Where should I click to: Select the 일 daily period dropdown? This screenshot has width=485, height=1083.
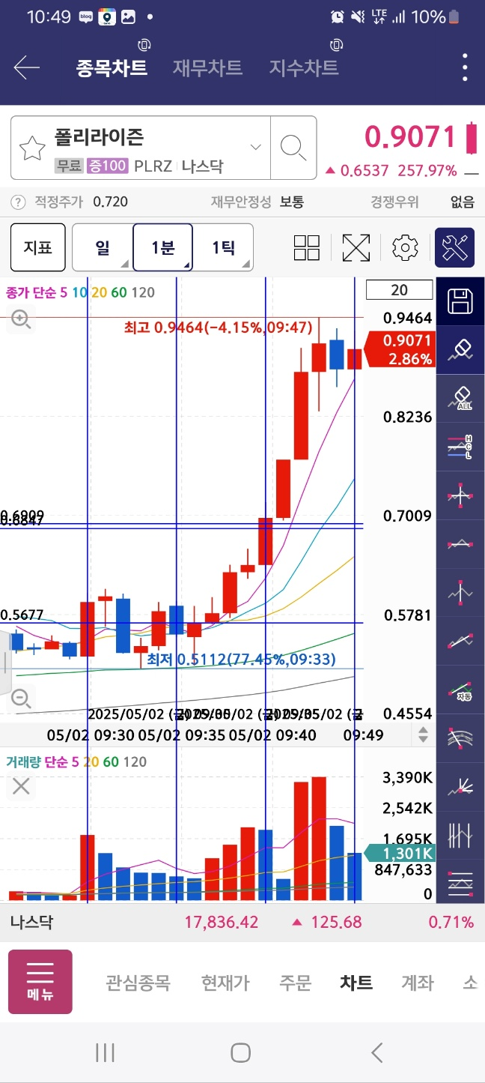pos(103,247)
